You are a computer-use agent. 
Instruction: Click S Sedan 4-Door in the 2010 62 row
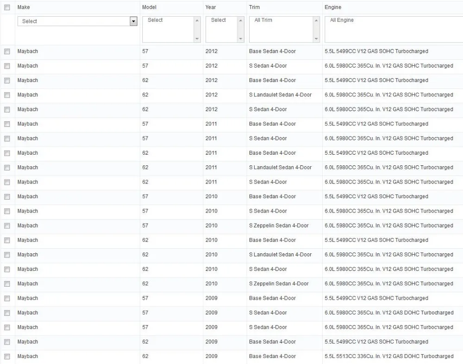268,269
